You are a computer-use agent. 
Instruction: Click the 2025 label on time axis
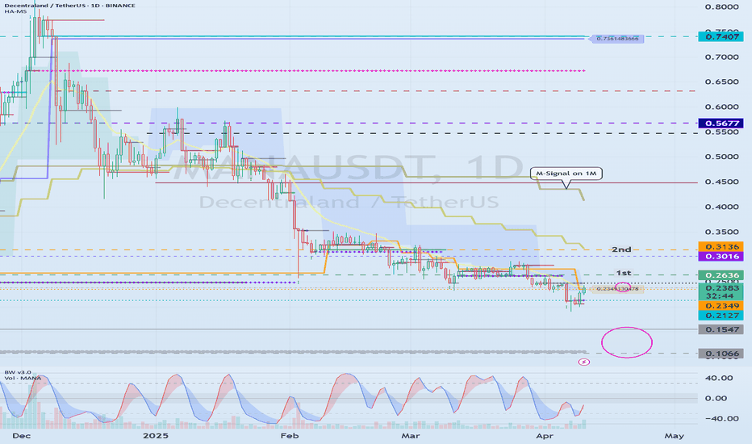156,436
